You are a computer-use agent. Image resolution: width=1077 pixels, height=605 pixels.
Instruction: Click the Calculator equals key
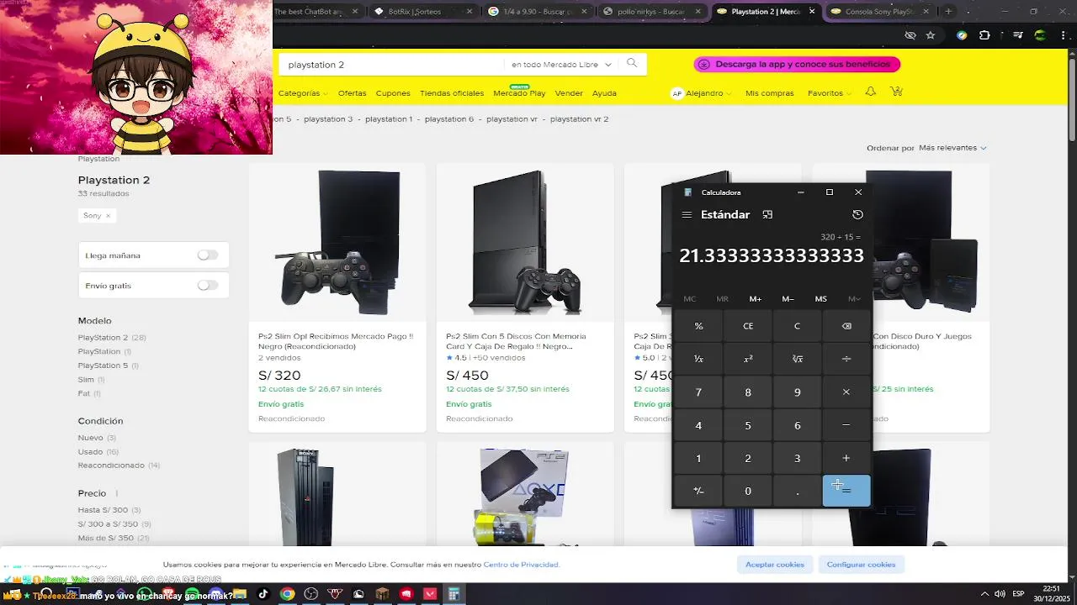click(x=846, y=491)
